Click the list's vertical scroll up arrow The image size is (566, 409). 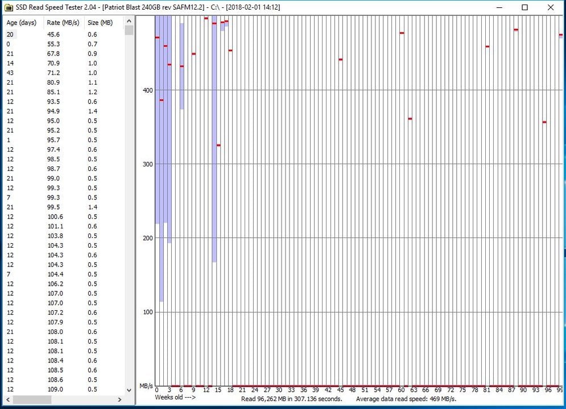pos(129,21)
